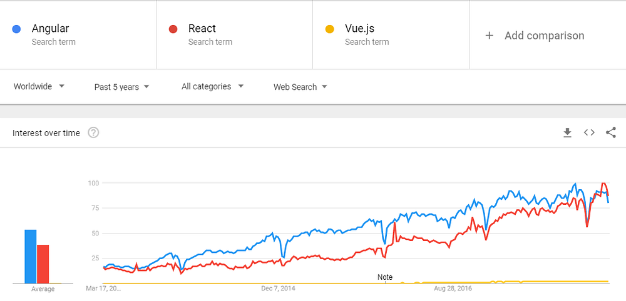
Task: Click the blue Angular average bar
Action: coord(30,257)
